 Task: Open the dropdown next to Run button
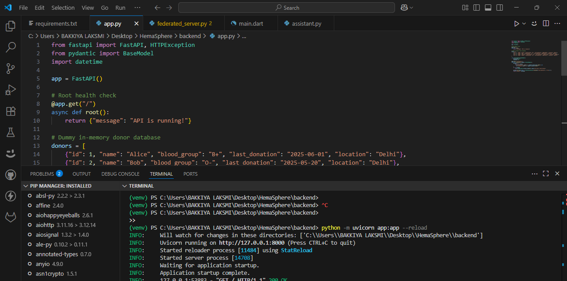point(524,23)
